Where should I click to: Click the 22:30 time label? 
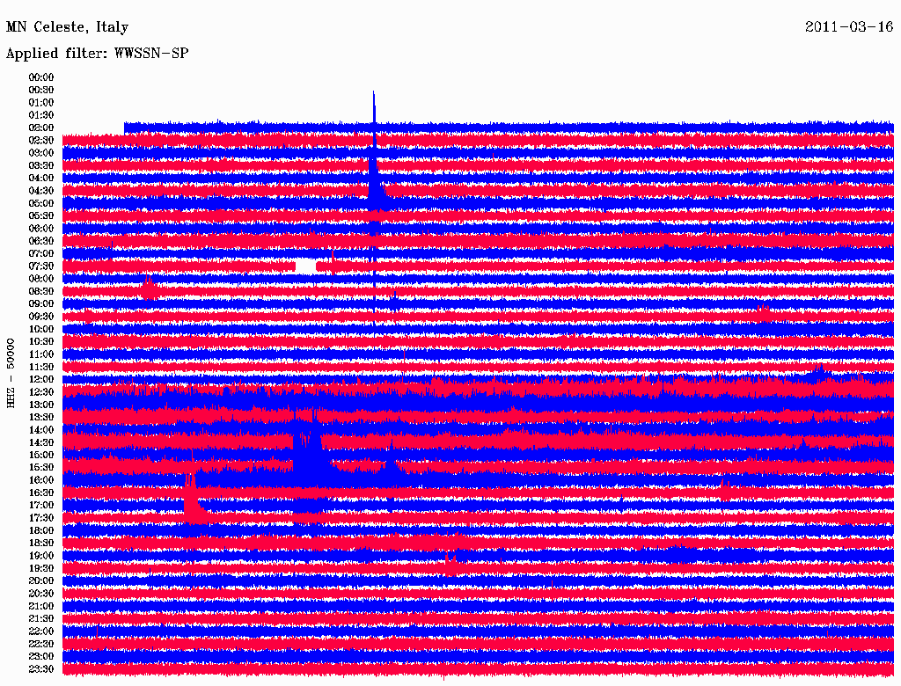pos(40,644)
